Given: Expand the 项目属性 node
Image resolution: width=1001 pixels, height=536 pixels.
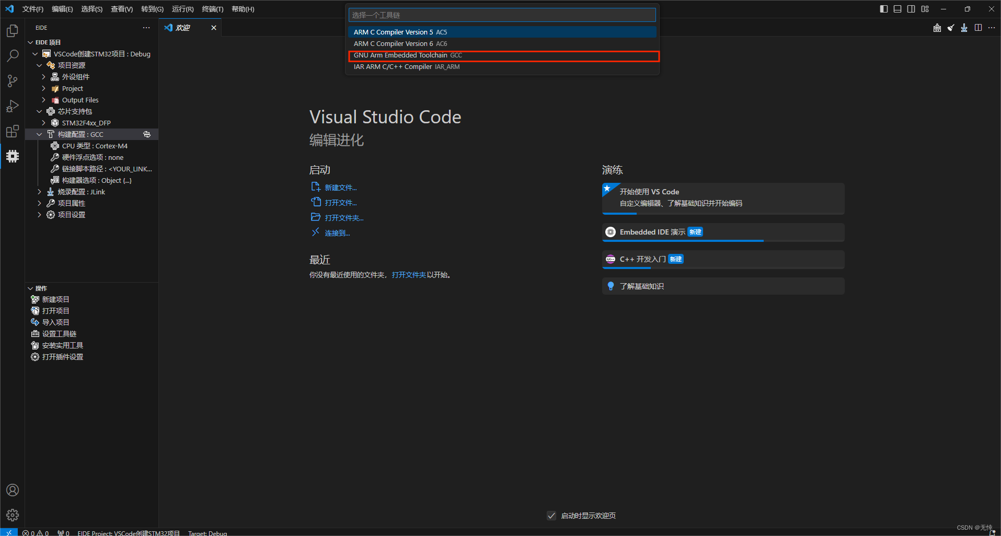Looking at the screenshot, I should click(39, 203).
